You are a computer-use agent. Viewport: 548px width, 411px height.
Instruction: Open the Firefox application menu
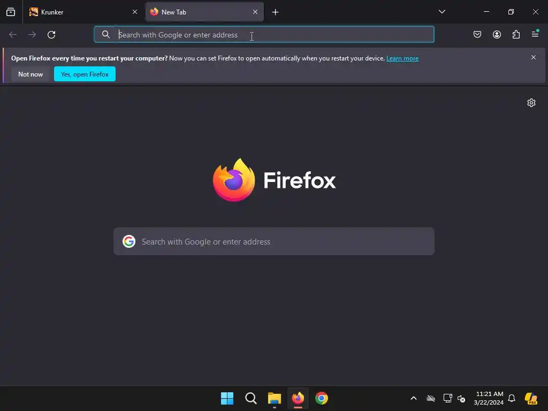[x=535, y=34]
